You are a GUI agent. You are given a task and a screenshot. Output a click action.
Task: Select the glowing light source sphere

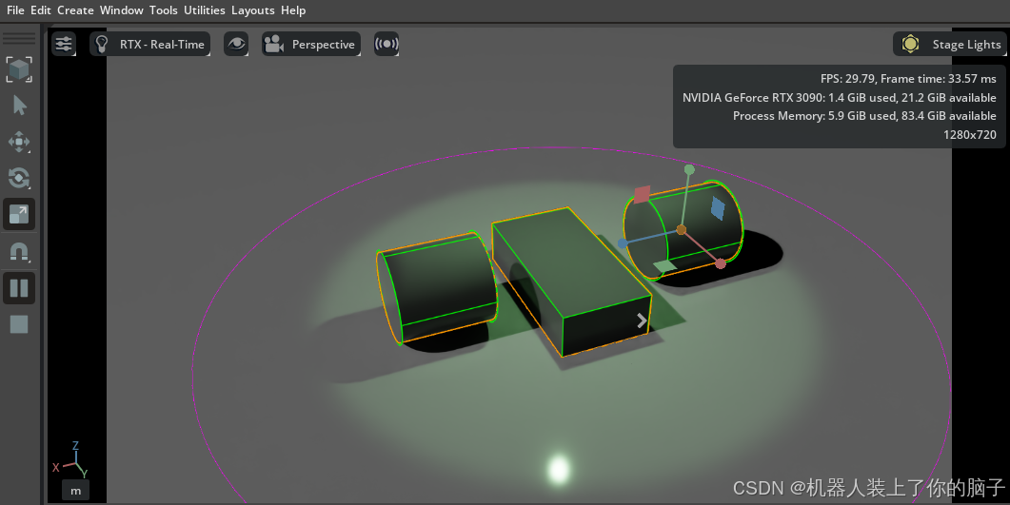tap(559, 468)
